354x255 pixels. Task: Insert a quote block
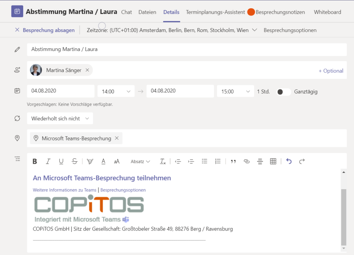point(233,161)
